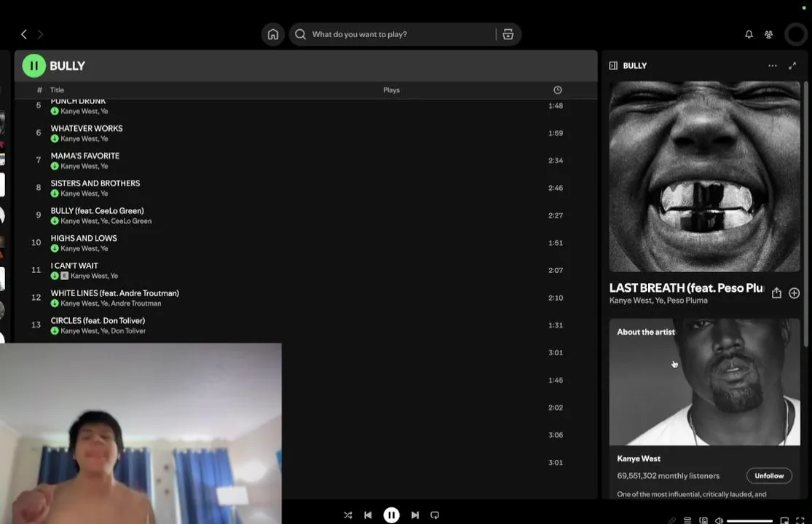Share the LAST BREATH track
Image resolution: width=812 pixels, height=524 pixels.
point(776,293)
